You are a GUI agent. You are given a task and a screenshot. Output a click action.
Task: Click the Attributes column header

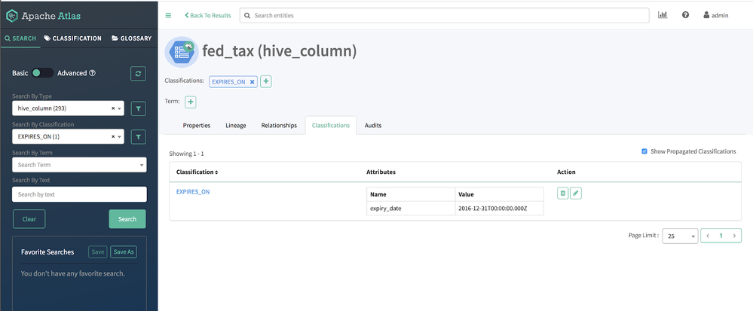point(381,172)
